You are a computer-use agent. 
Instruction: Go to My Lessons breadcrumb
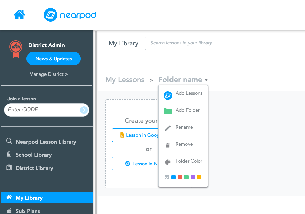[125, 80]
